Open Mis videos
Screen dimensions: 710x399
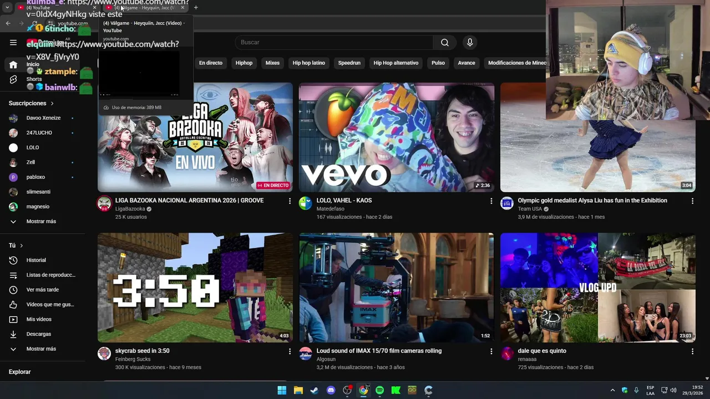tap(39, 319)
